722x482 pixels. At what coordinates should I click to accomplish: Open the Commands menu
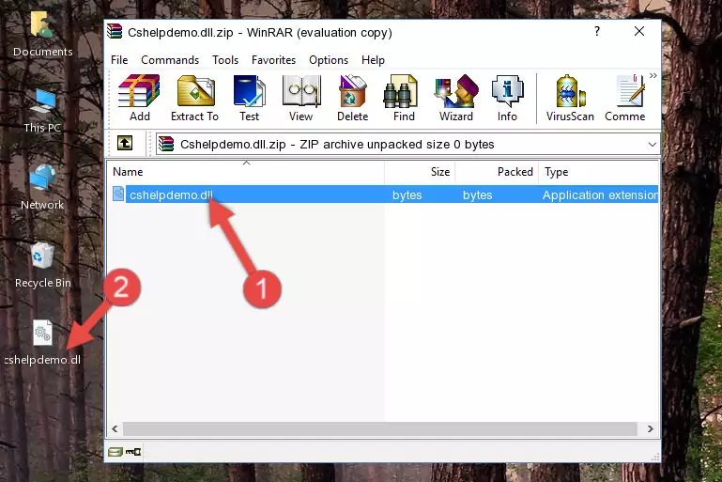(170, 60)
